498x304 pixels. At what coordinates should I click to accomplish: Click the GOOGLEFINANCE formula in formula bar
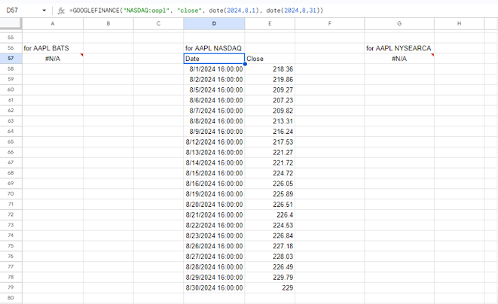(197, 11)
